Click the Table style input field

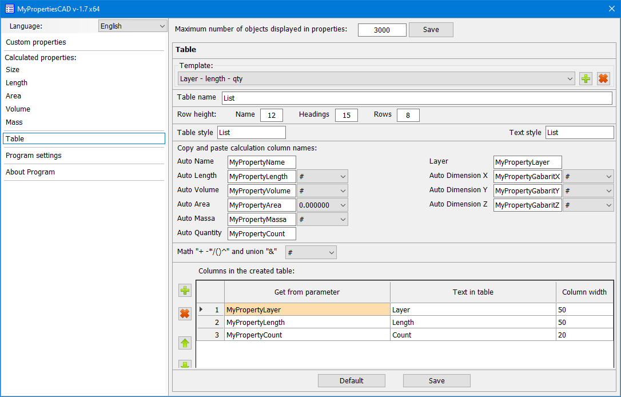[x=252, y=133]
